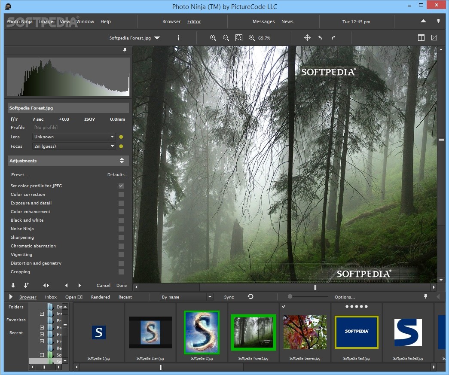Screen dimensions: 449x375
Task: Click the Photo Ninja app icon in title bar
Action: 8,6
